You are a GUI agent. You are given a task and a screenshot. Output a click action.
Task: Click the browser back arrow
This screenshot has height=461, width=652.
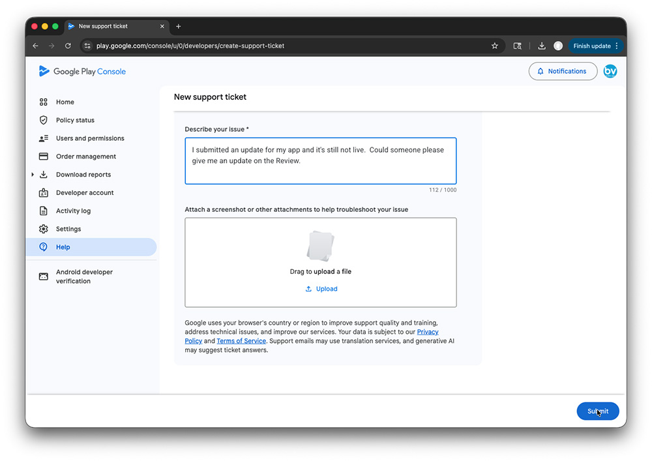click(35, 46)
